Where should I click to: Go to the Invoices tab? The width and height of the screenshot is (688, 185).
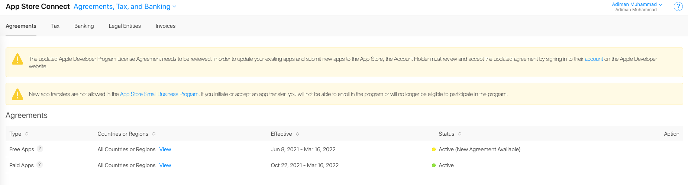coord(165,26)
